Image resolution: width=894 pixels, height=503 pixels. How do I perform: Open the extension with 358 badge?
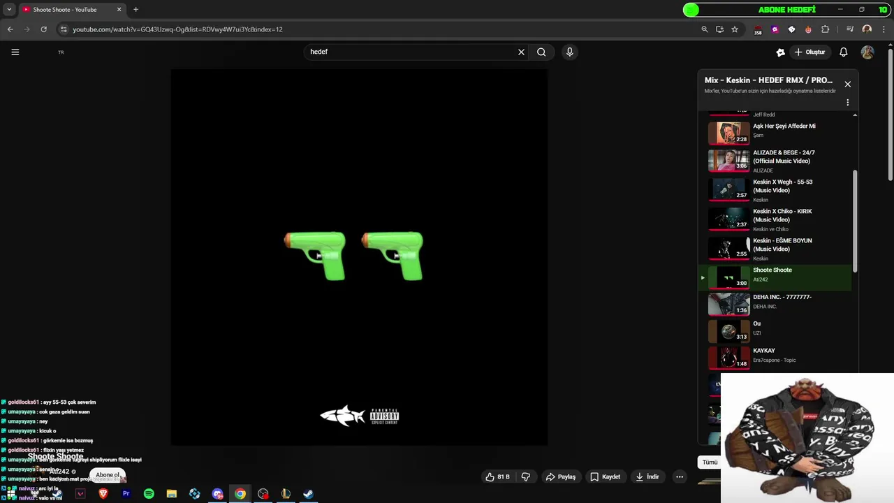(x=758, y=30)
